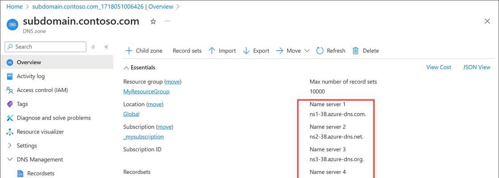Click the Name server 1 label
499x178 pixels.
[327, 104]
